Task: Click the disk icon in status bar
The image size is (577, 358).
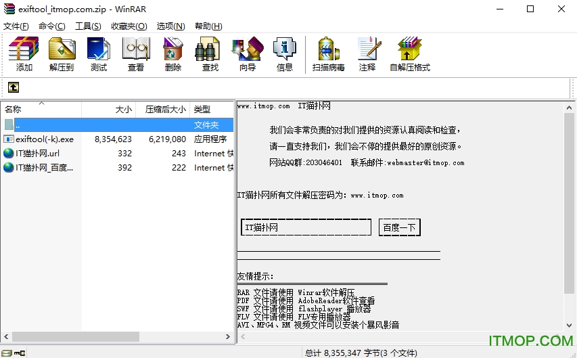Action: 7,353
